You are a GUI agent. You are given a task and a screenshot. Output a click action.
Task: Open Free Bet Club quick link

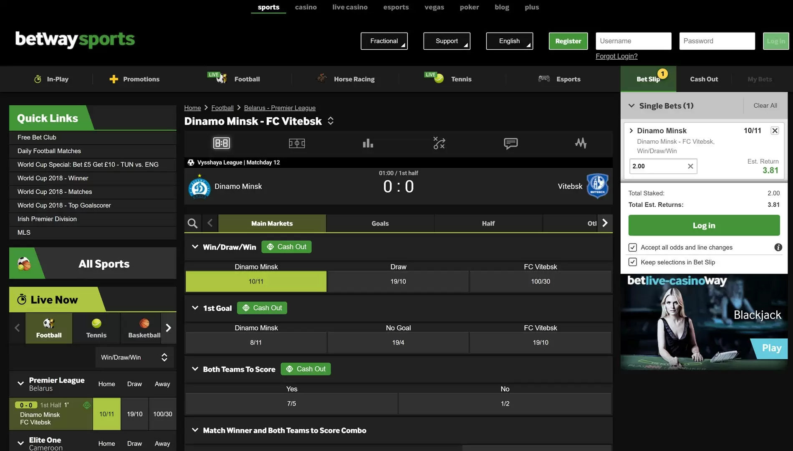[37, 137]
